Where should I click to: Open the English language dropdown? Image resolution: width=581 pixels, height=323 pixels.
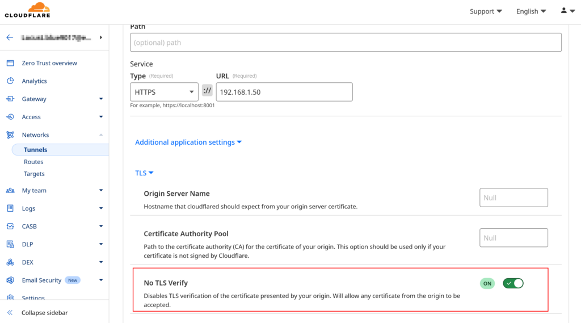[531, 11]
